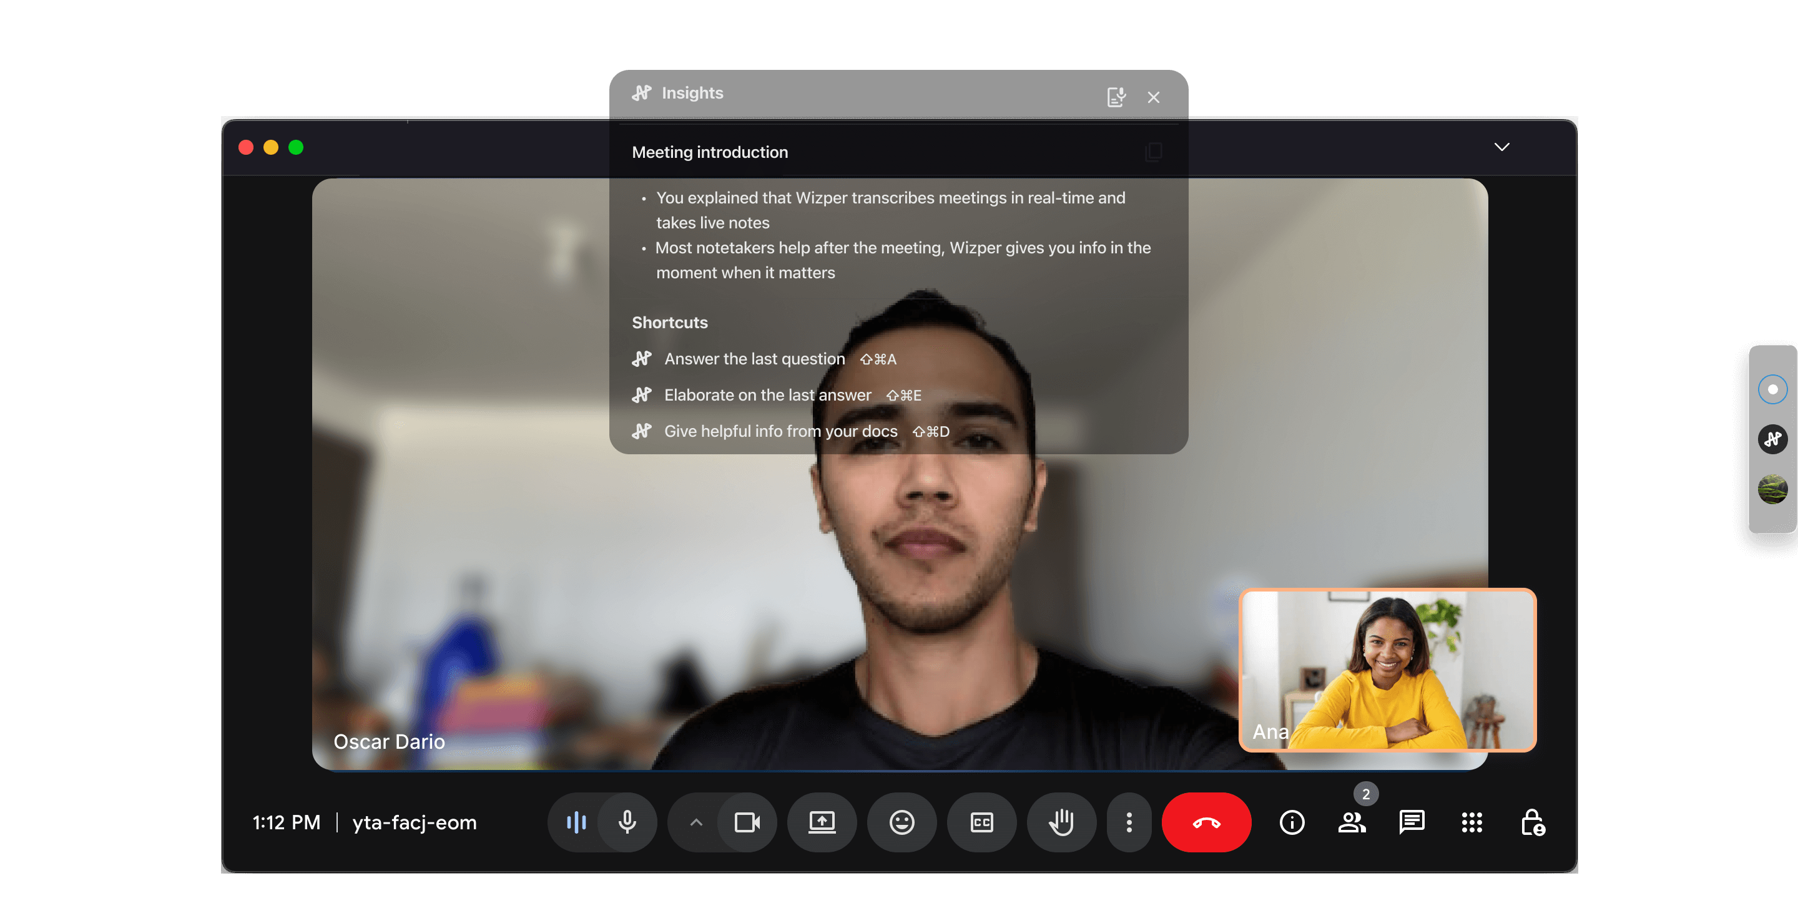This screenshot has width=1798, height=916.
Task: Select Elaborate on the last answer
Action: [767, 395]
